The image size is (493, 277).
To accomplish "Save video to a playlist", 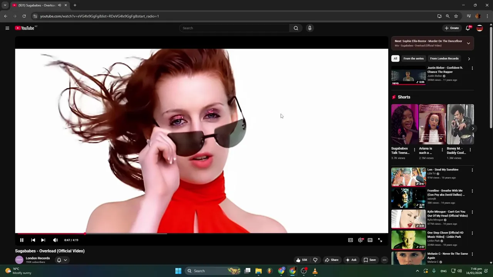I will 370,260.
